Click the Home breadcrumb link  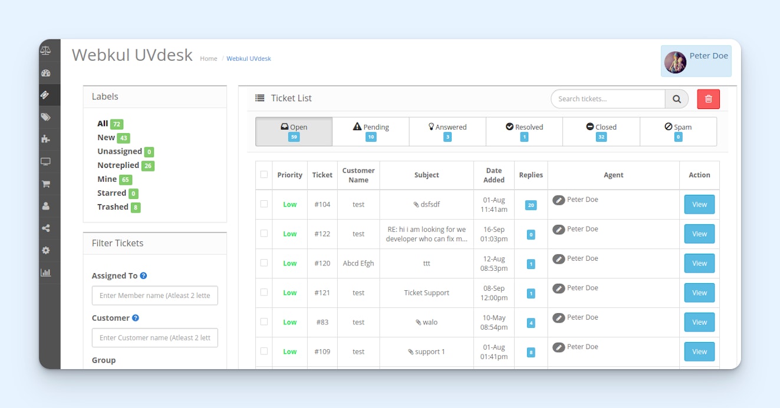[x=209, y=58]
